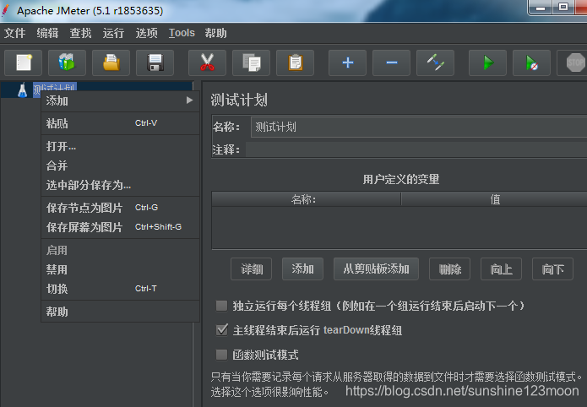Viewport: 587px width, 407px height.
Task: Open the 编辑 menu
Action: click(47, 33)
